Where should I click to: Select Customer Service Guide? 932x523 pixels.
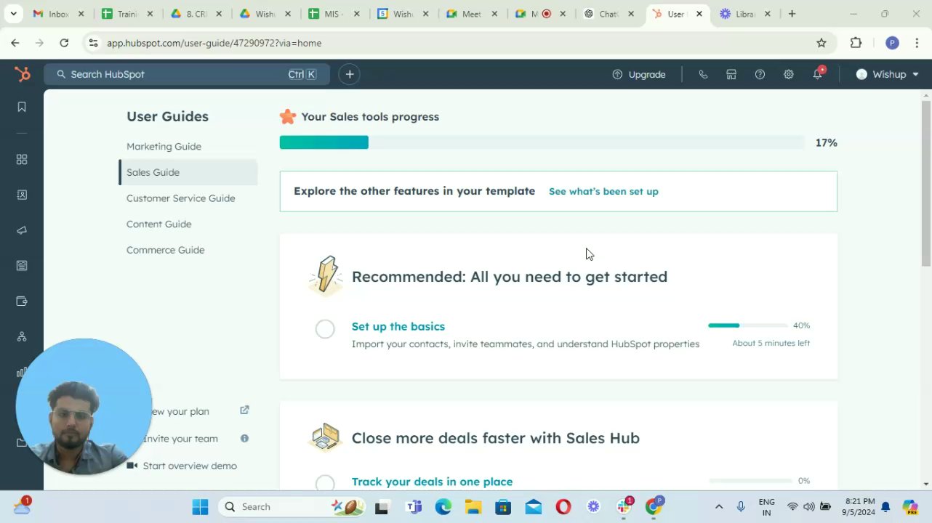(180, 198)
